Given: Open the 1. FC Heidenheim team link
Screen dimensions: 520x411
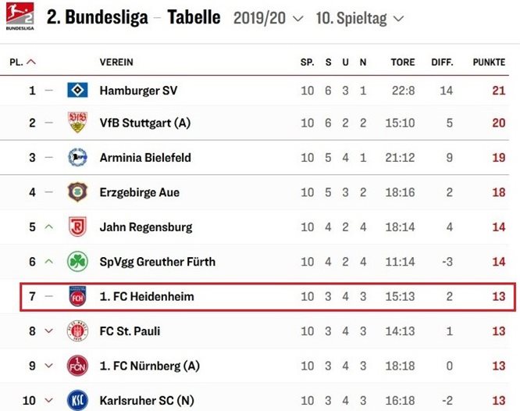Looking at the screenshot, I should [x=147, y=296].
